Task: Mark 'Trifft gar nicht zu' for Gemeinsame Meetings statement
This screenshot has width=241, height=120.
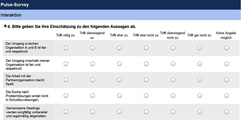Action: click(x=200, y=112)
